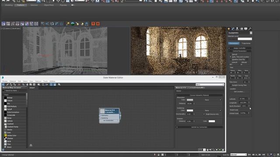Open Material menu in Slate Material Editor

[13, 81]
